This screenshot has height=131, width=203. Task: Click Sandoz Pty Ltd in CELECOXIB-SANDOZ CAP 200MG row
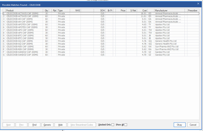[x=162, y=52]
